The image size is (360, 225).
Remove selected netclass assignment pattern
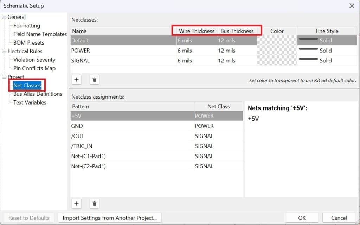(x=94, y=204)
